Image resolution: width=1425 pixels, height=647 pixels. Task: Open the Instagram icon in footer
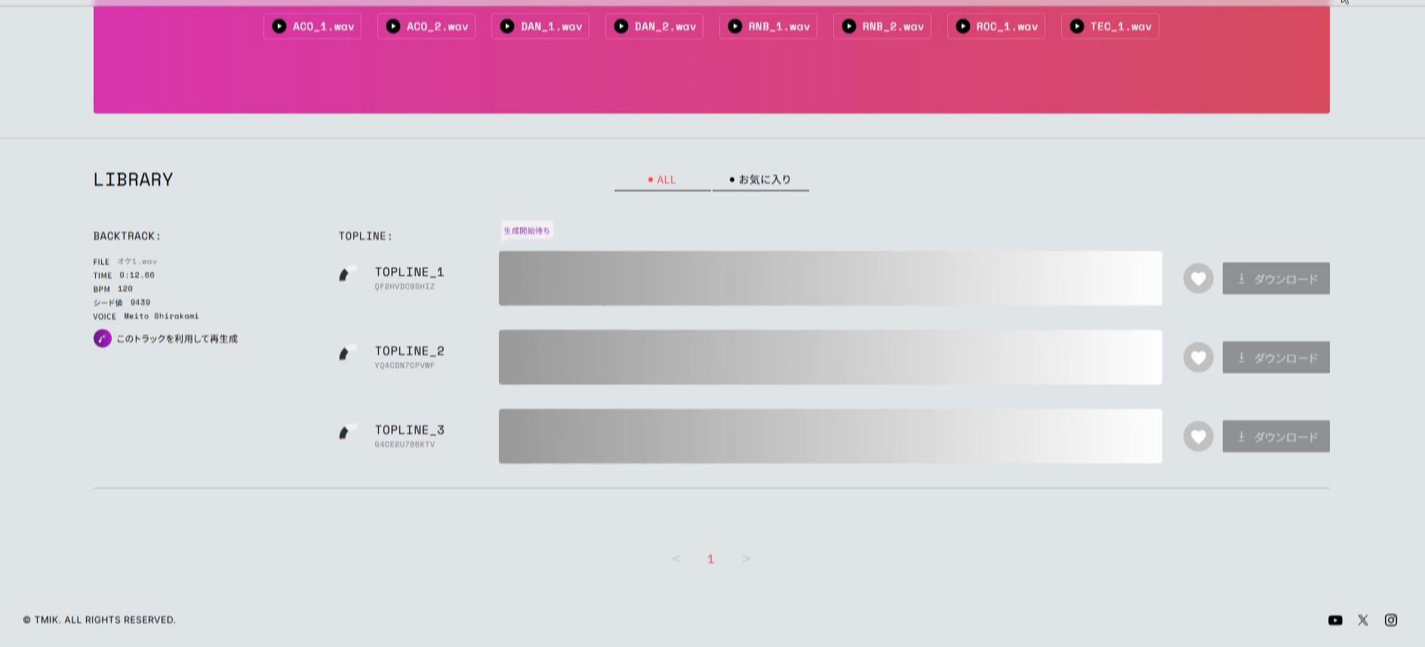1391,620
